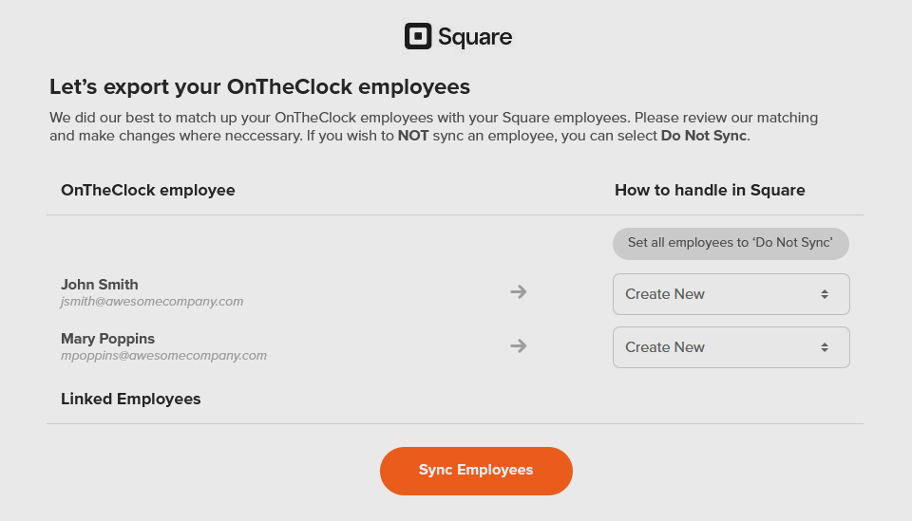
Task: Click the OnTheClock employee column header
Action: pyautogui.click(x=148, y=190)
